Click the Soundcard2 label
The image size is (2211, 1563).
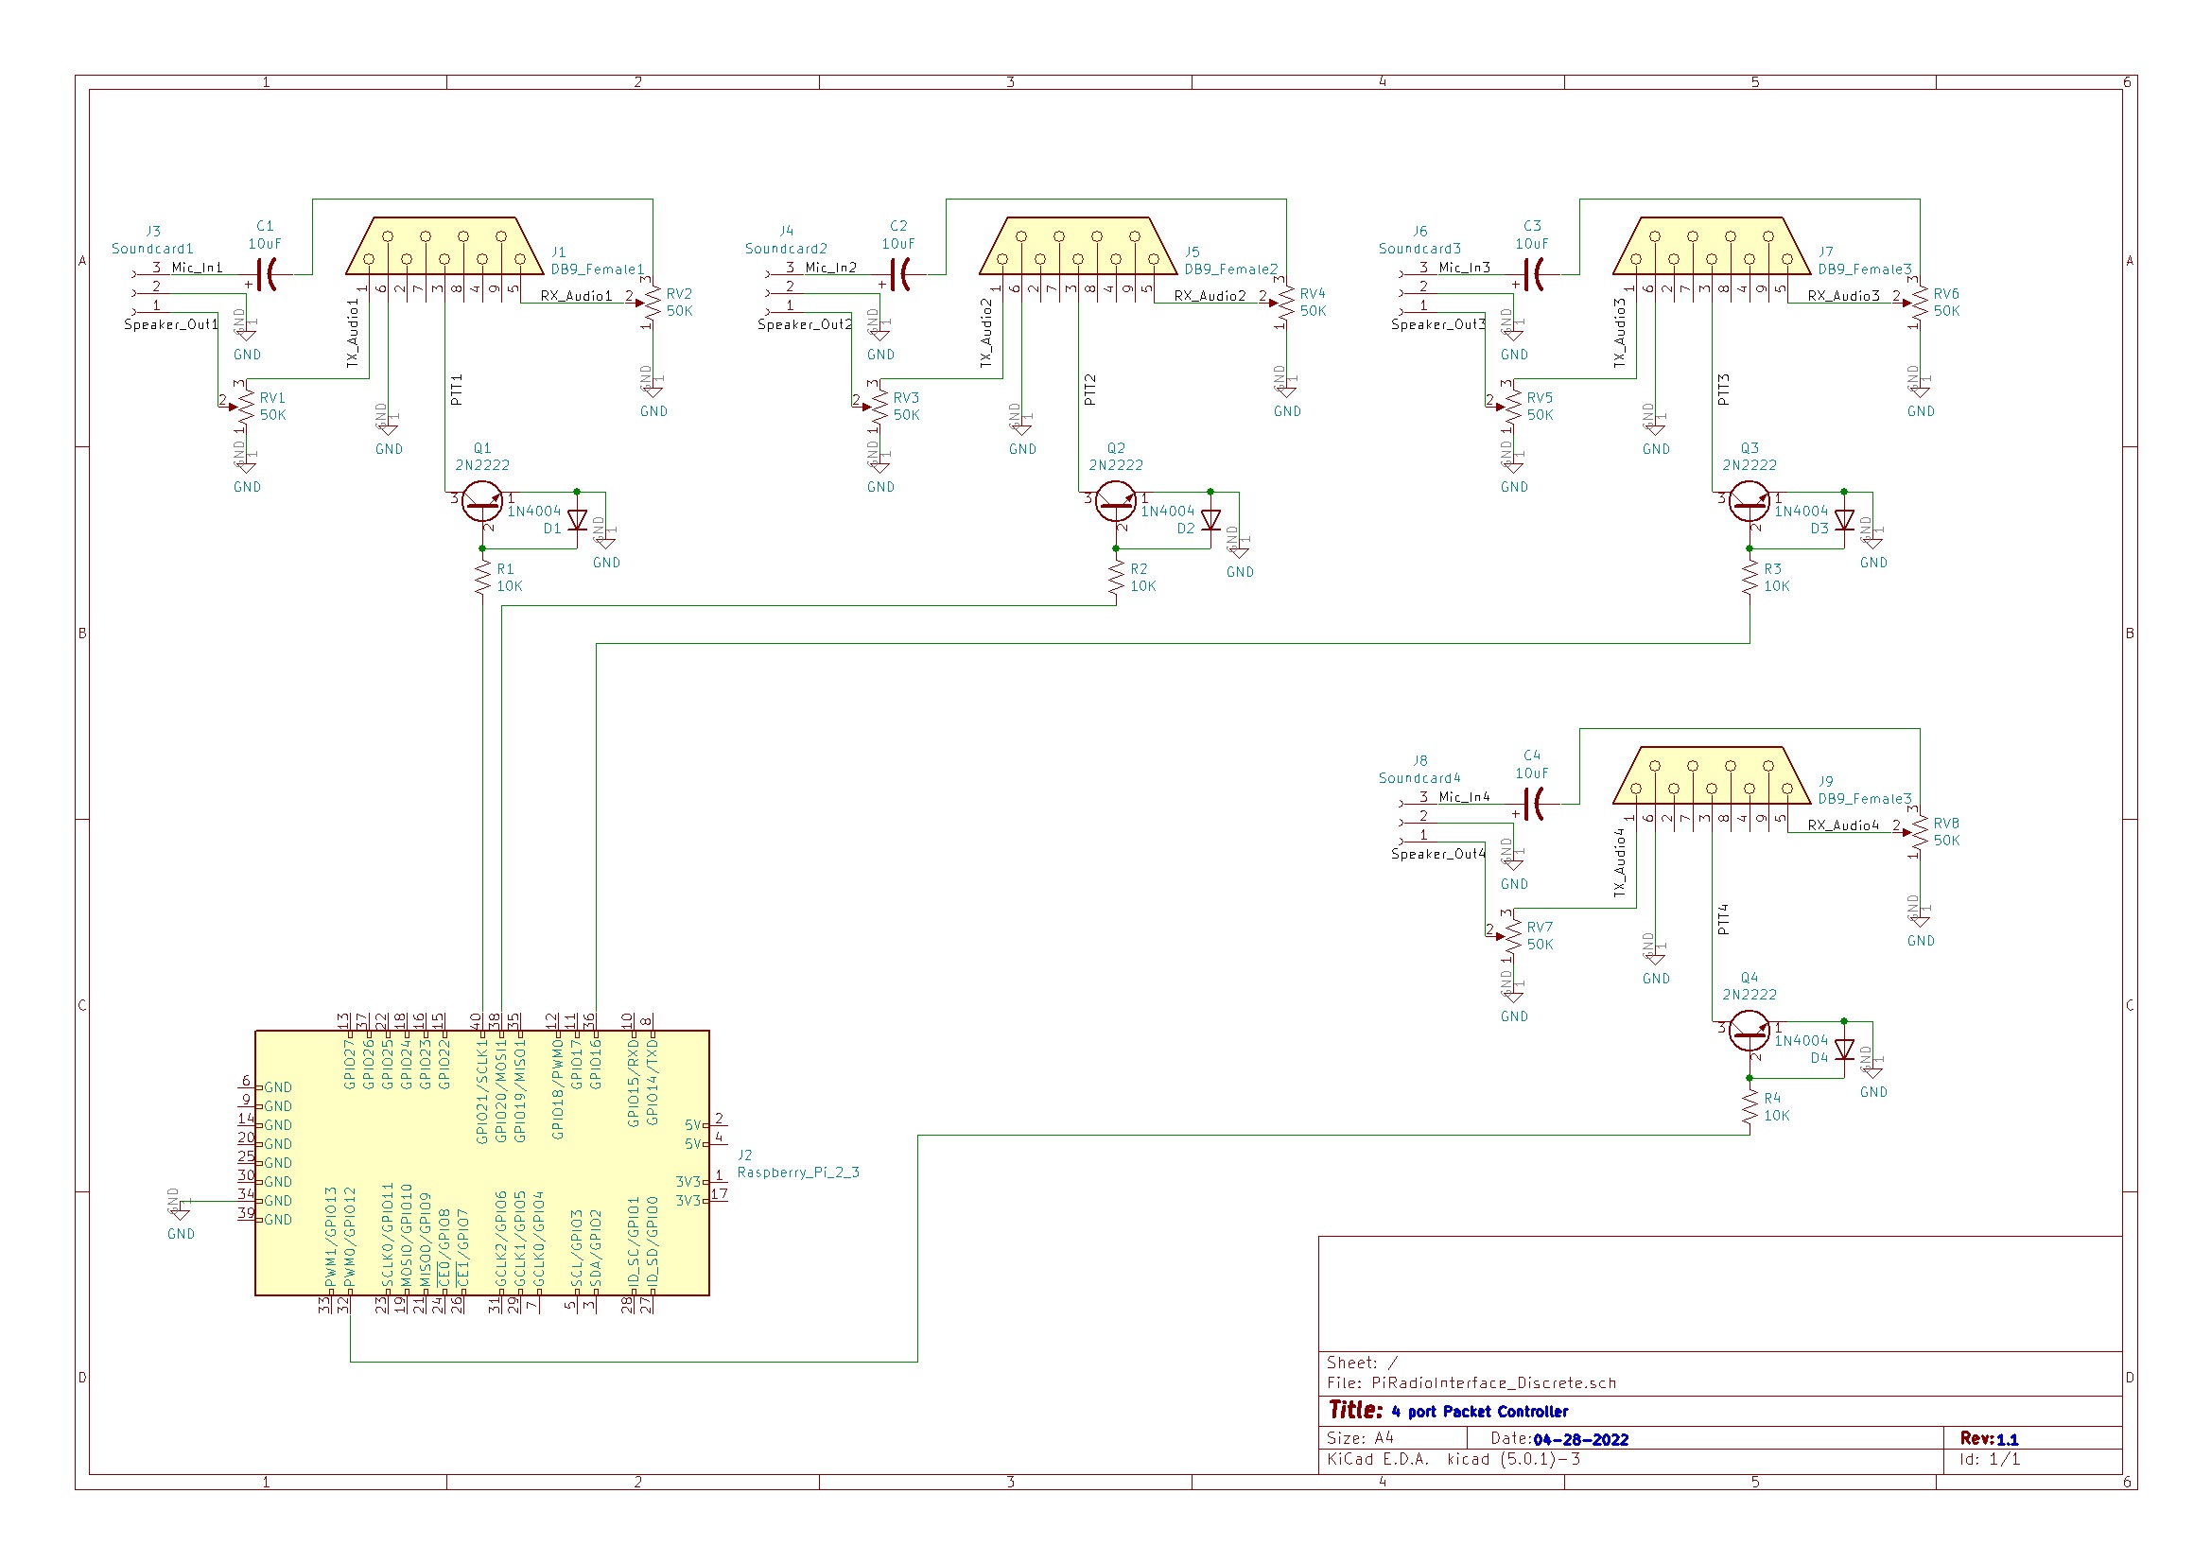pyautogui.click(x=786, y=249)
